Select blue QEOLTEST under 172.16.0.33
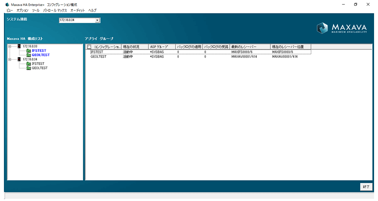Viewport: 378px width, 201px height. (x=41, y=55)
